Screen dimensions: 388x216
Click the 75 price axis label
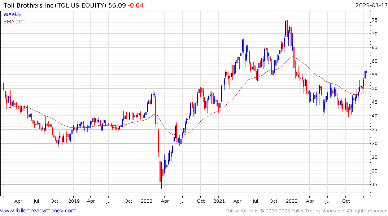pos(375,20)
